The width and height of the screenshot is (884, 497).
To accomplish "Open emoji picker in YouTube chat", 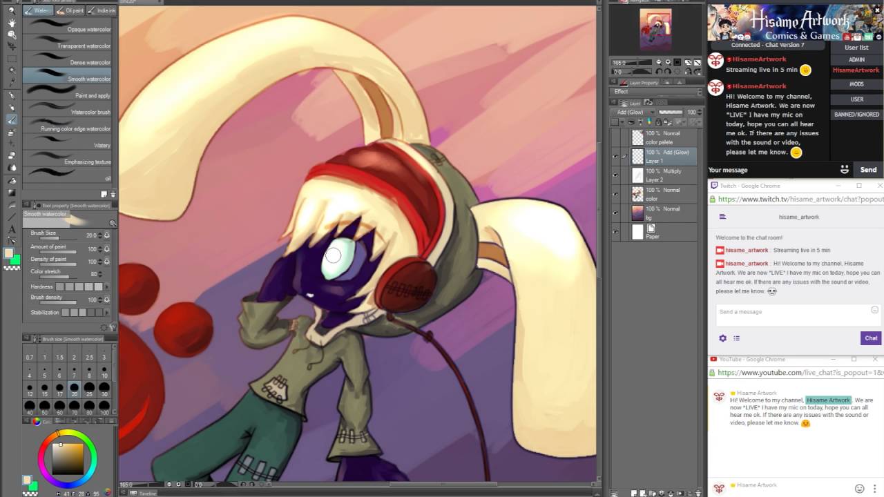I will [859, 489].
